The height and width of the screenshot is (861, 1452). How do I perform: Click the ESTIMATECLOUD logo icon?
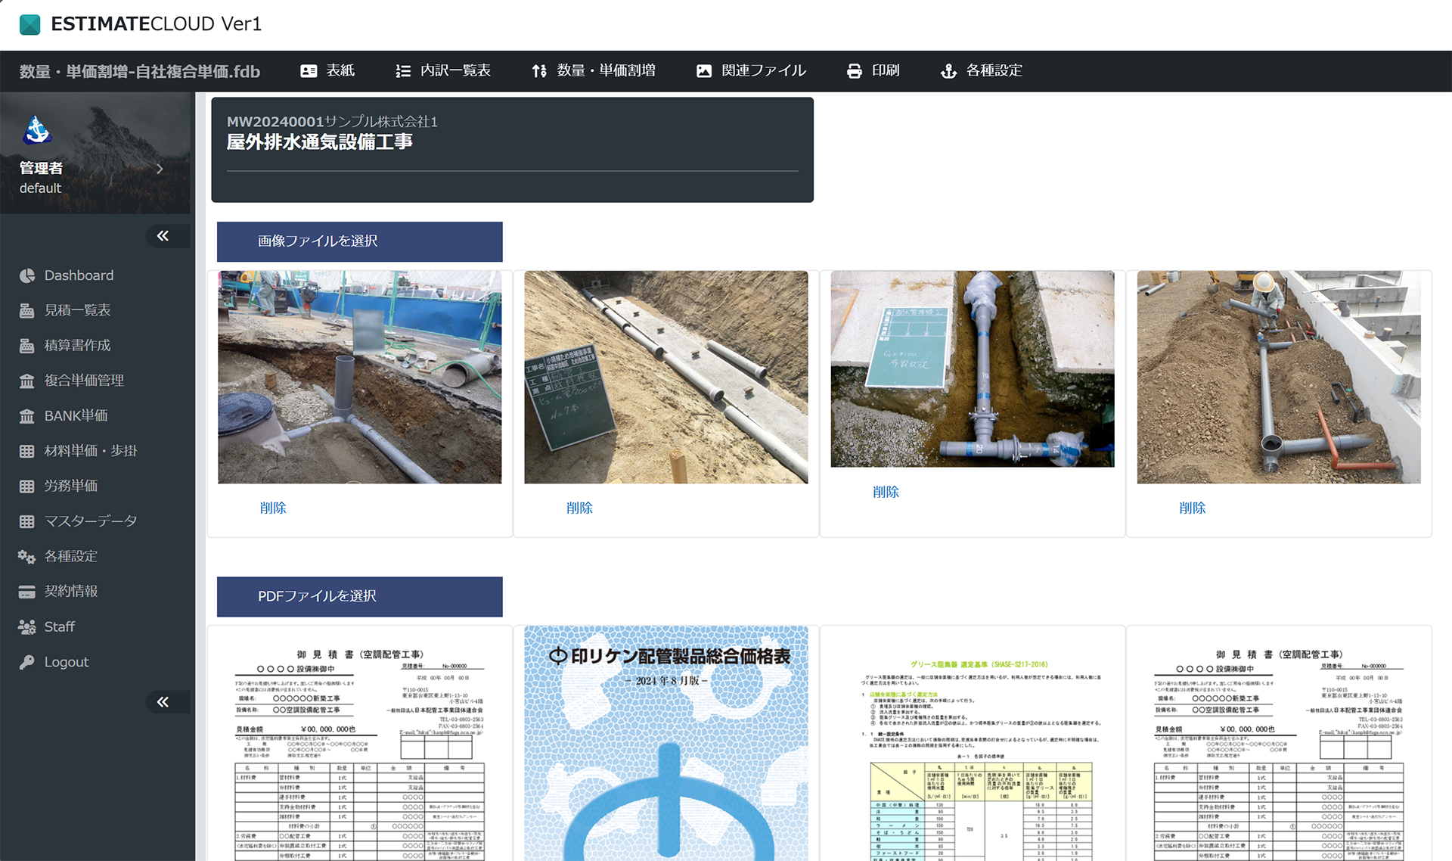[x=30, y=24]
